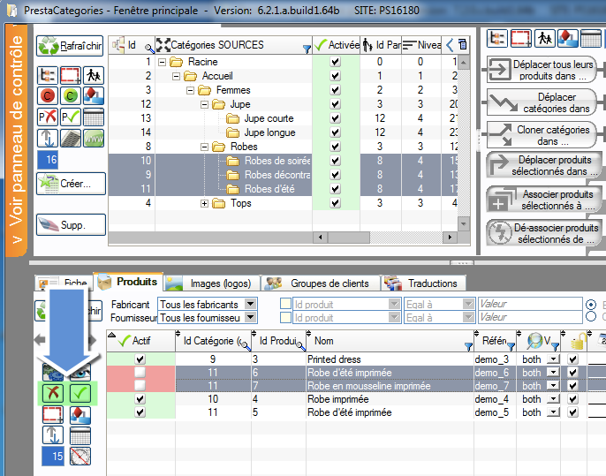Enable Actif checkbox for product demo_6
The image size is (606, 476).
[140, 374]
